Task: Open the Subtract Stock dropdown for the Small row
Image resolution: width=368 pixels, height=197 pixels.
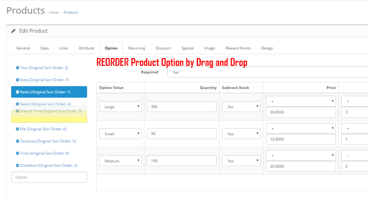Action: tap(241, 134)
